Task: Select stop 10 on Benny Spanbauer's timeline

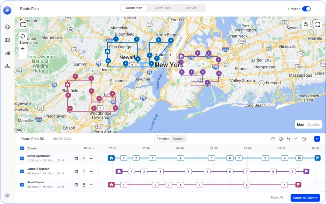Action: [299, 158]
